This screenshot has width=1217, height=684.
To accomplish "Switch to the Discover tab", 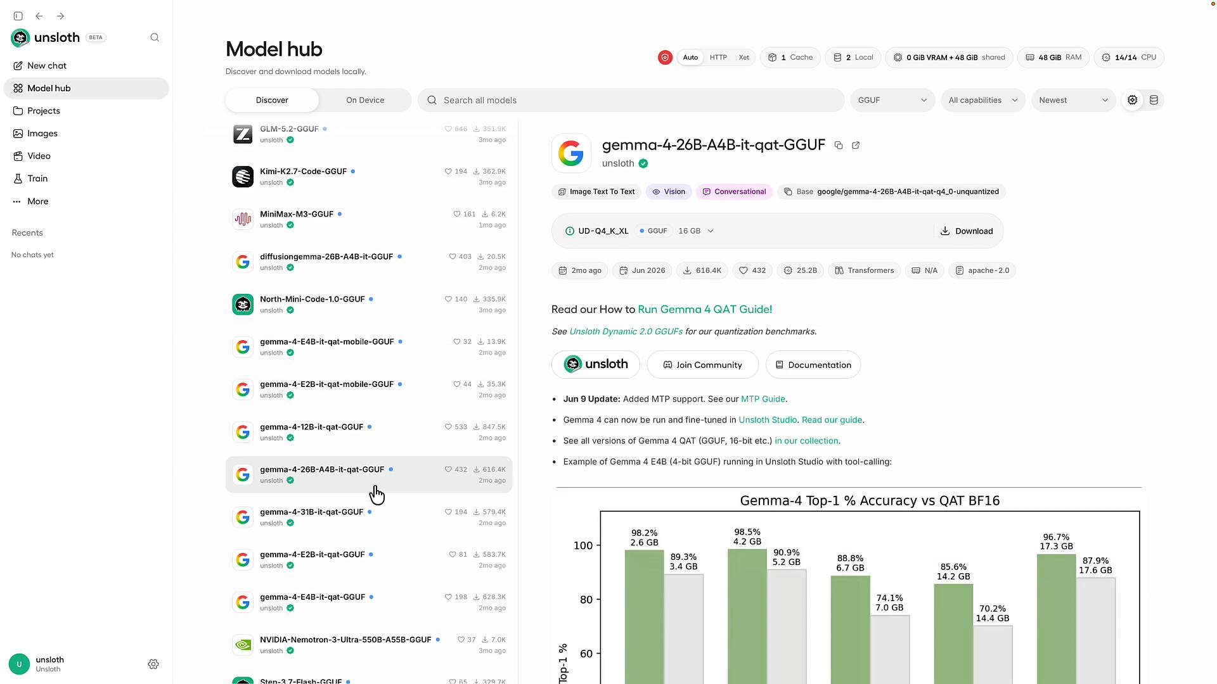I will tap(272, 100).
